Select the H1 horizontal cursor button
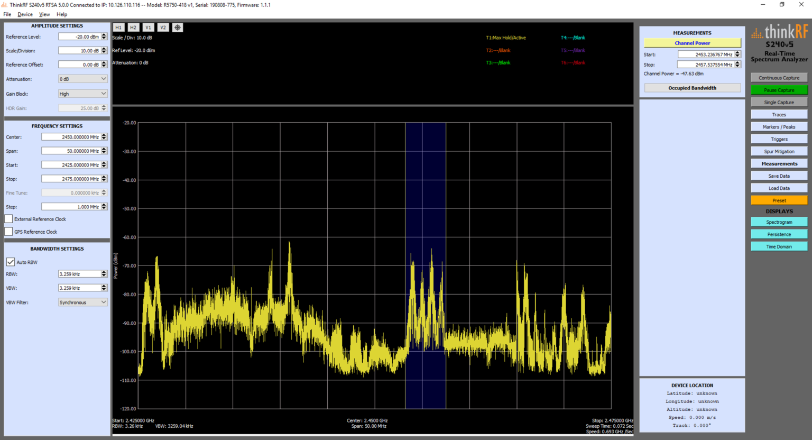812x440 pixels. click(x=118, y=27)
